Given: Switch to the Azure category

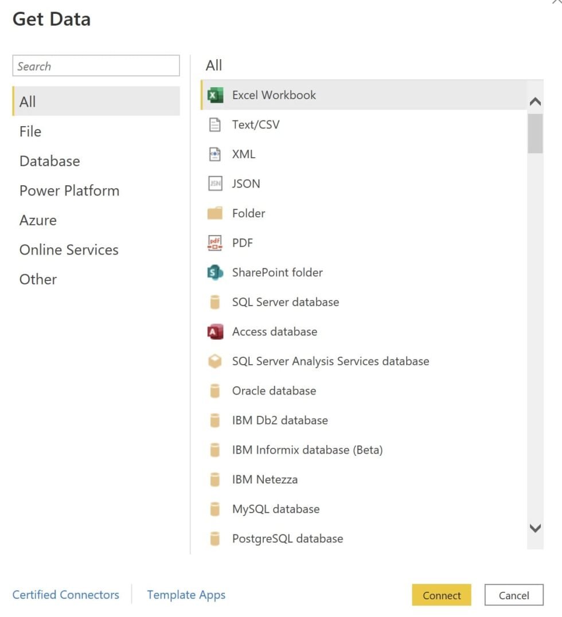Looking at the screenshot, I should [x=38, y=220].
